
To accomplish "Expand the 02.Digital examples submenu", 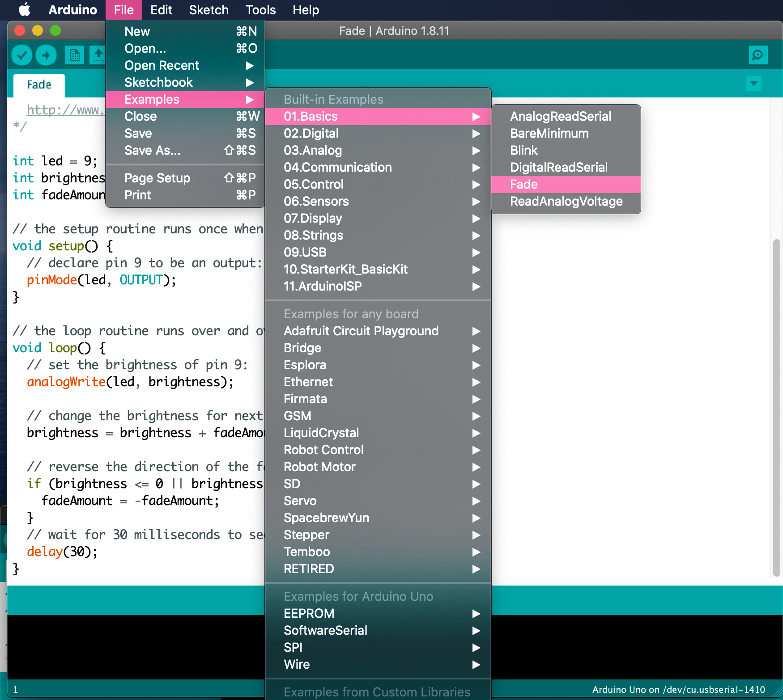I will (378, 133).
